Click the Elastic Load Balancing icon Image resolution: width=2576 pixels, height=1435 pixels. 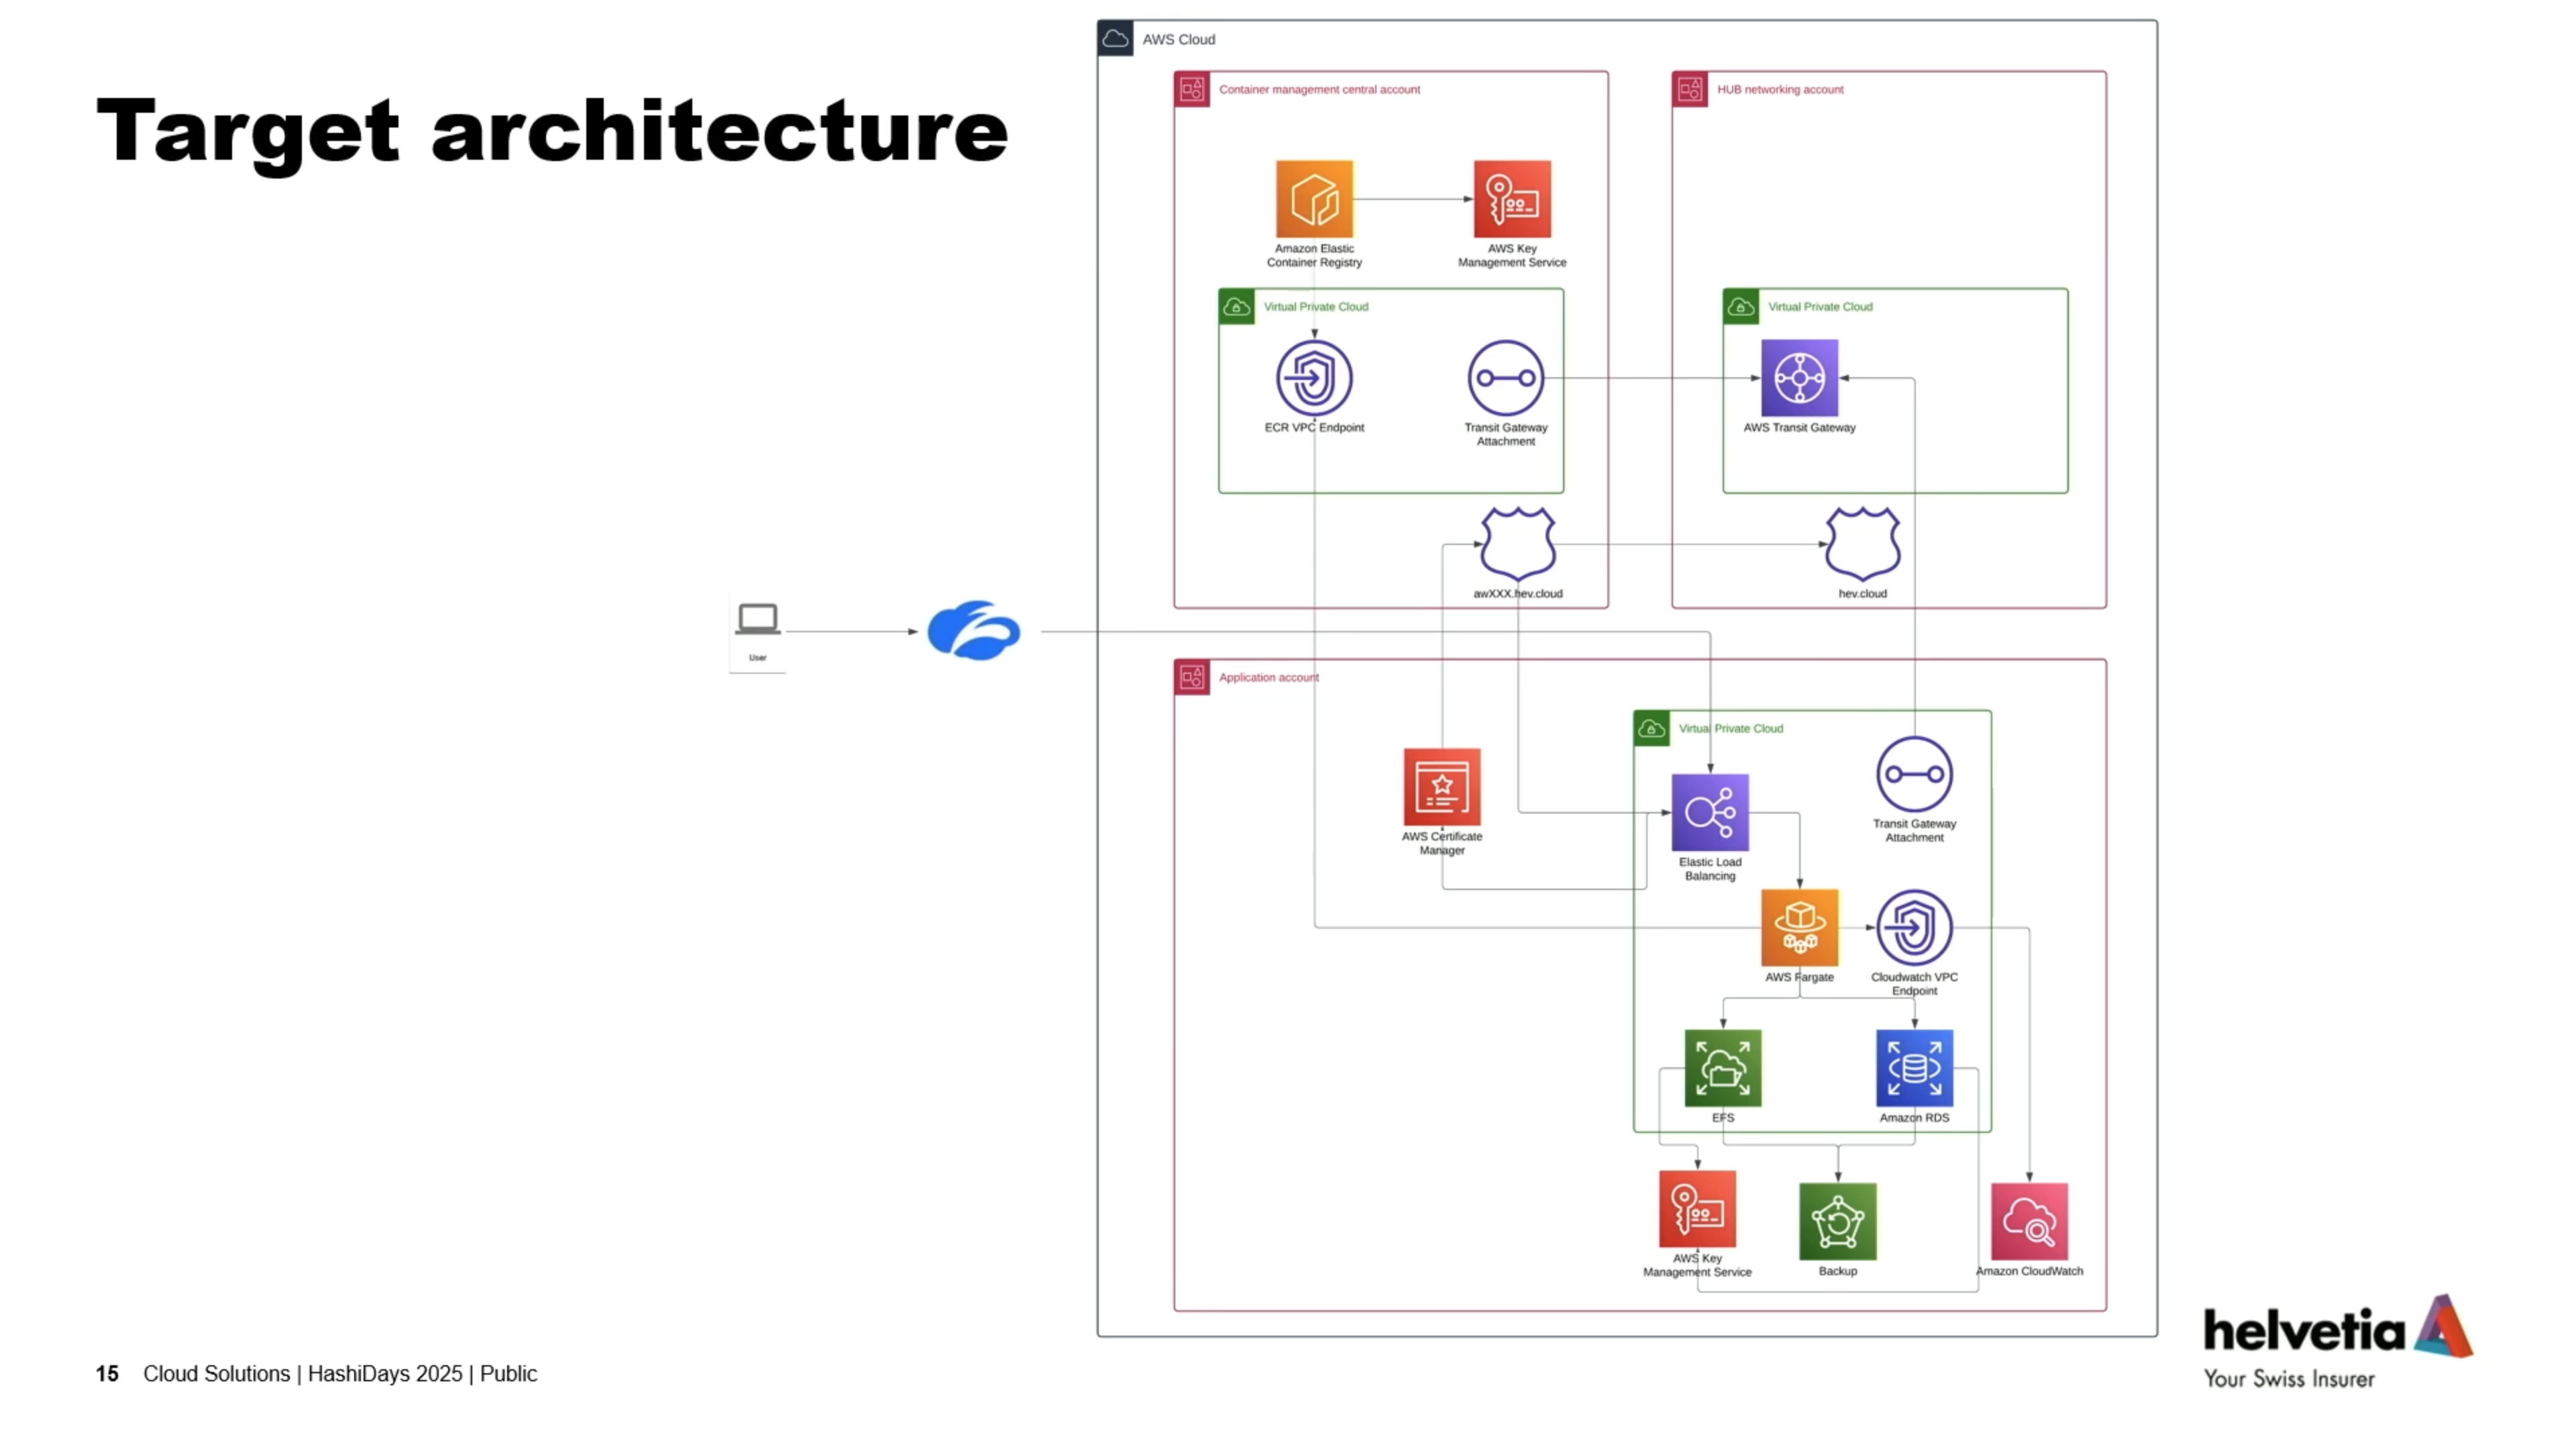(x=1710, y=811)
